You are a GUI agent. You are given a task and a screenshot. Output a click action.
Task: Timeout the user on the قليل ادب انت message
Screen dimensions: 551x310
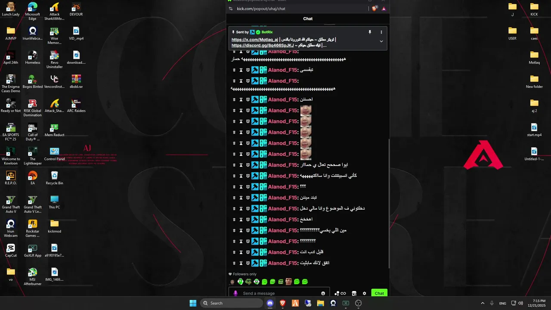[241, 252]
